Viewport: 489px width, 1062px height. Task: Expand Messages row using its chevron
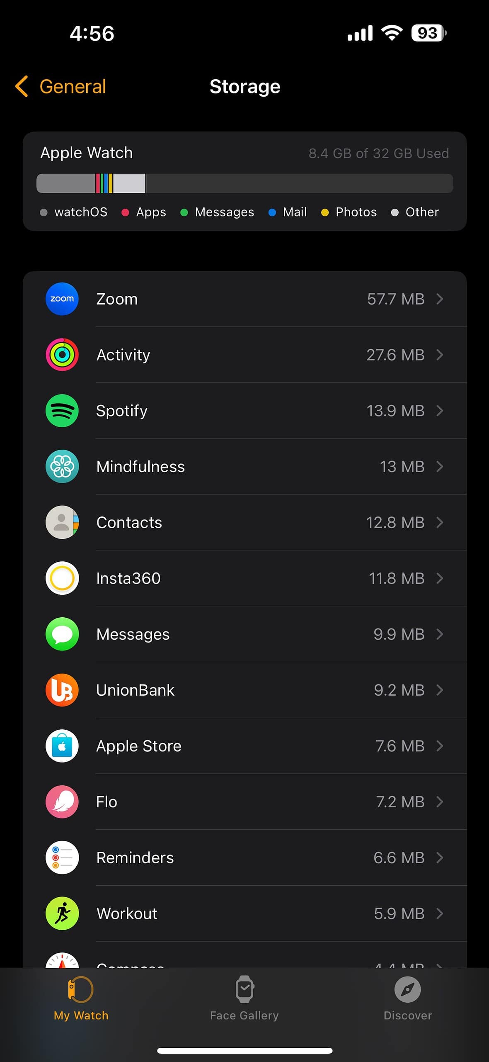coord(440,634)
